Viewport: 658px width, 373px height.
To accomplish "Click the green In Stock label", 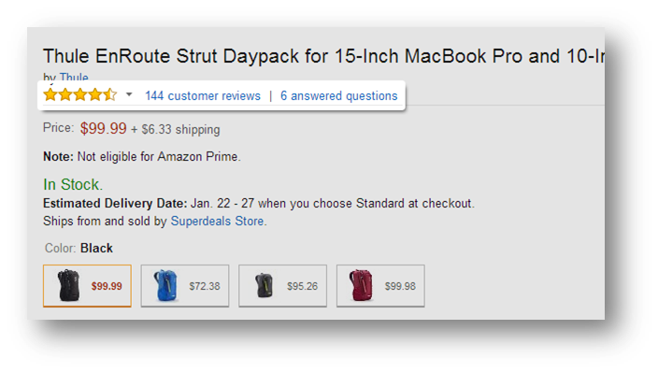I will [x=73, y=184].
